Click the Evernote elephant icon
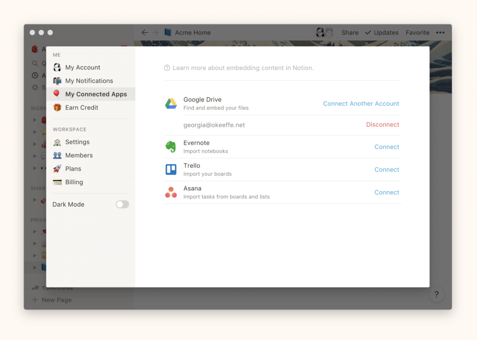 click(171, 147)
